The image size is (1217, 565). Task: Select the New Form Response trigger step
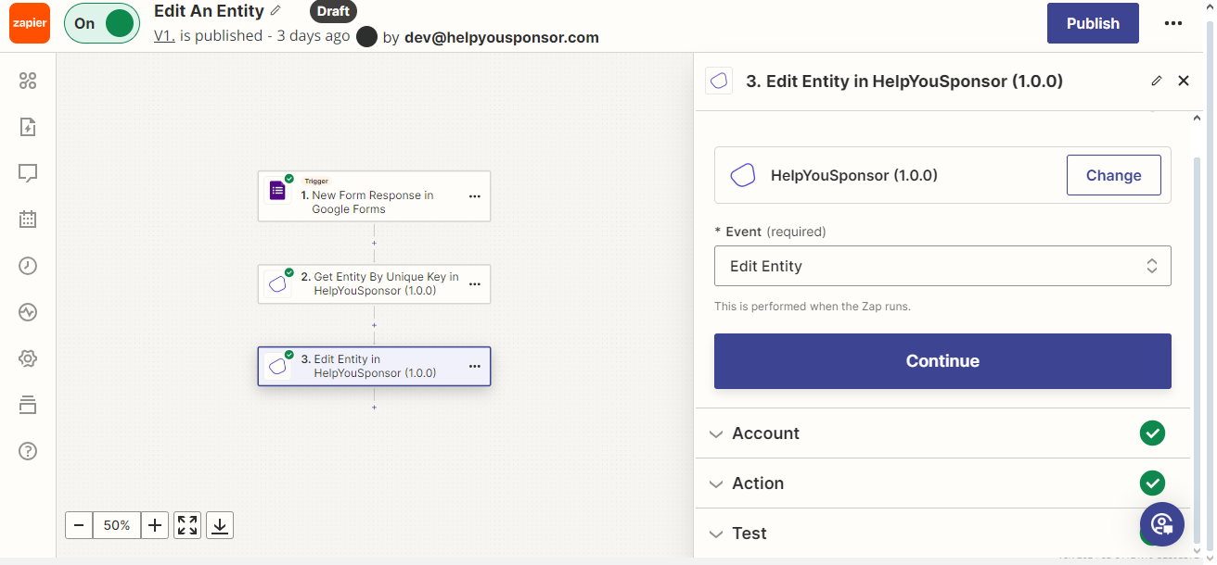pos(374,196)
